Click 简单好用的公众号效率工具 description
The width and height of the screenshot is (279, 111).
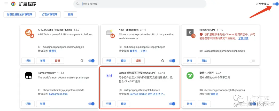pyautogui.click(x=215, y=77)
